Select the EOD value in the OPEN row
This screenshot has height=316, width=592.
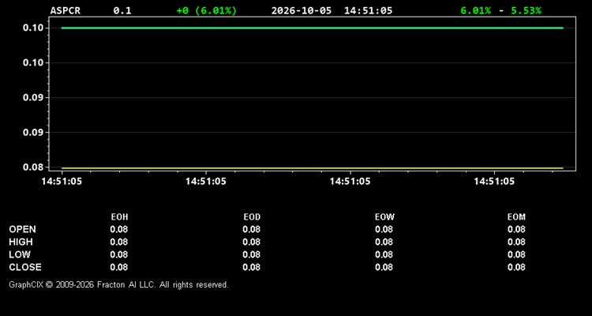tap(252, 229)
